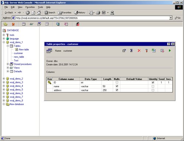
Task: Click the pink document toolbar icon
Action: (66, 24)
